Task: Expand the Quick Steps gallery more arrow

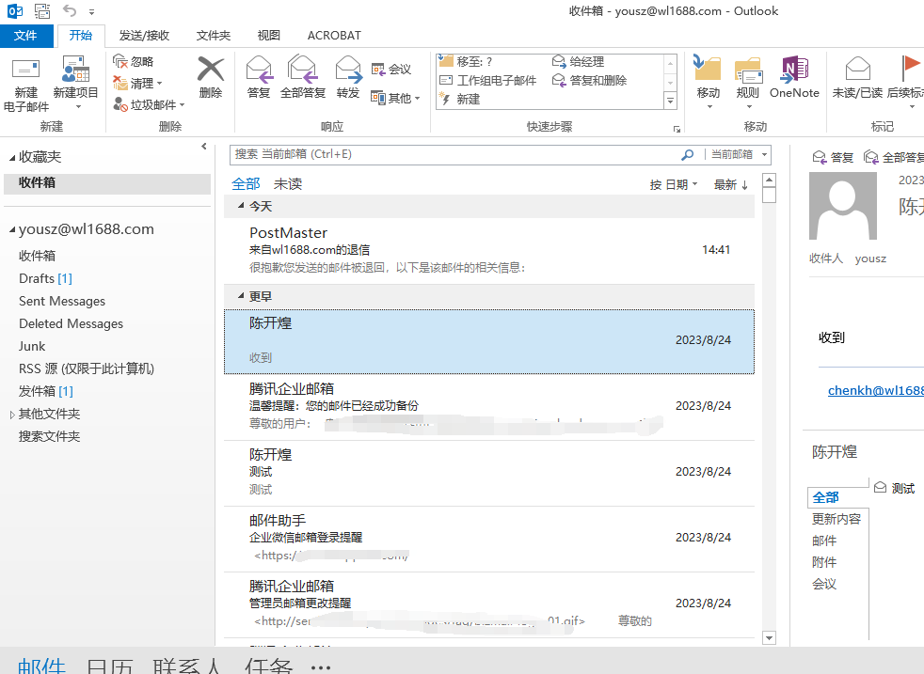Action: [671, 102]
